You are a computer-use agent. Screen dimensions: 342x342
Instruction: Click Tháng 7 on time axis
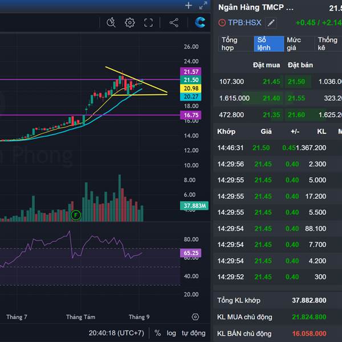pyautogui.click(x=17, y=317)
